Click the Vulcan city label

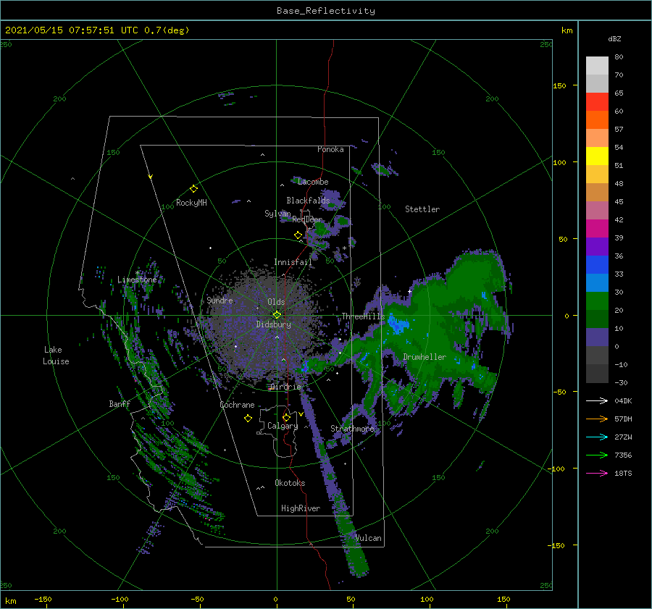(369, 538)
